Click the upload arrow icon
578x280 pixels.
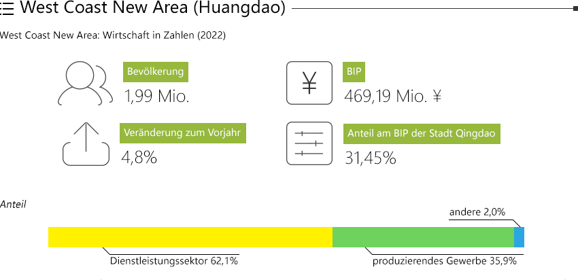tap(86, 143)
